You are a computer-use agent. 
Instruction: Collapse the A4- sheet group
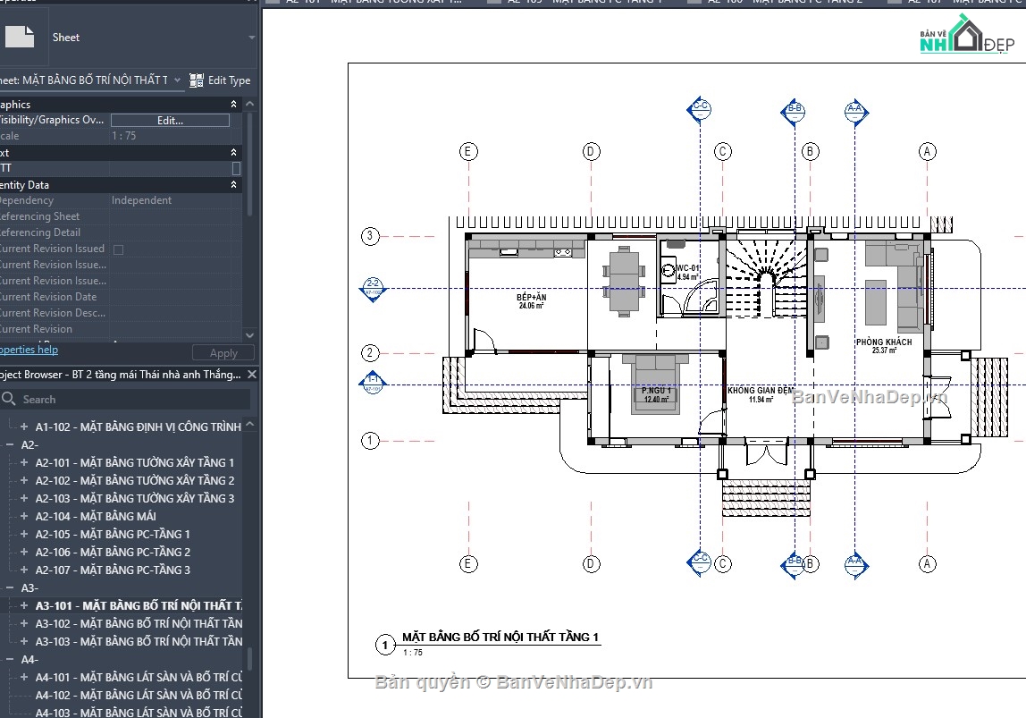coord(10,659)
